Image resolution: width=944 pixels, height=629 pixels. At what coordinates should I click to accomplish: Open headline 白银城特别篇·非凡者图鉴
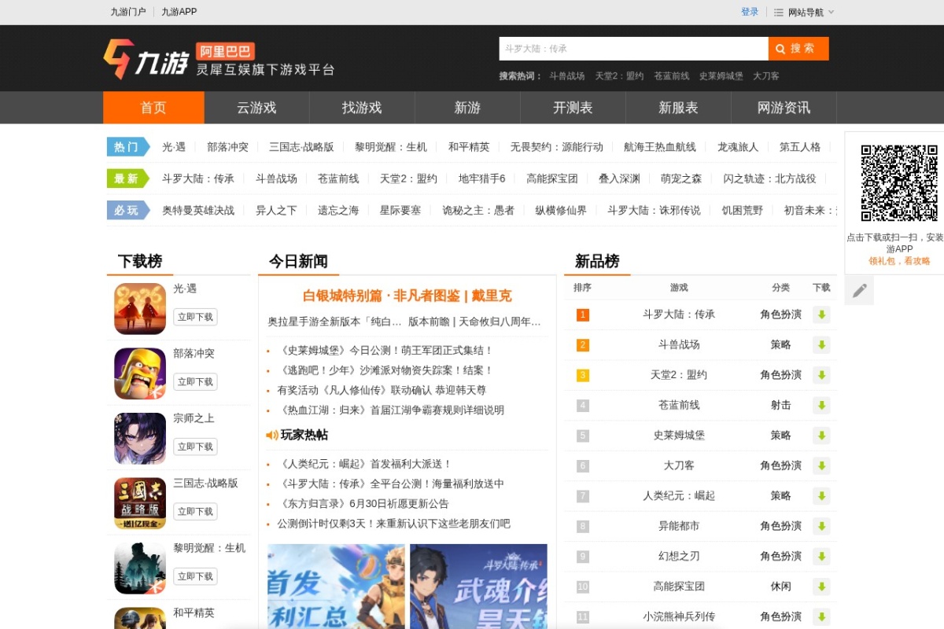(x=407, y=296)
